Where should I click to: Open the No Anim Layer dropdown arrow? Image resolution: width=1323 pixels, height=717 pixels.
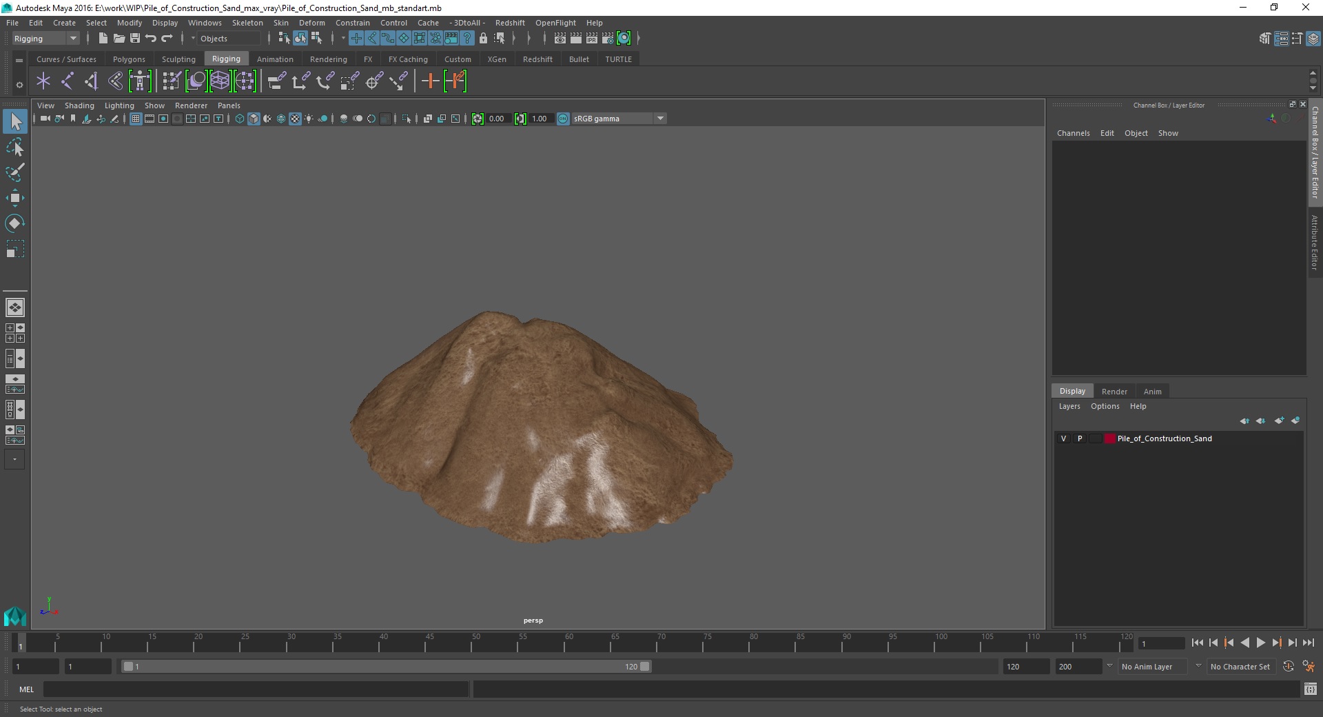tap(1109, 666)
